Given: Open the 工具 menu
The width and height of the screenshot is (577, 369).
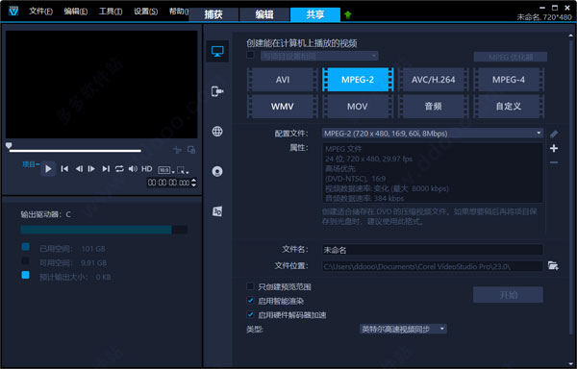Looking at the screenshot, I should [111, 12].
